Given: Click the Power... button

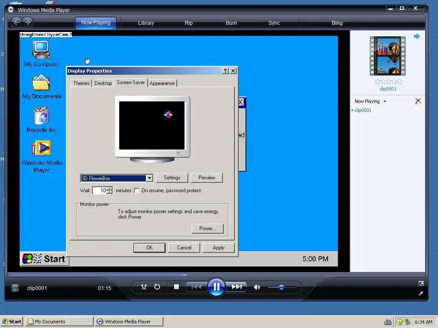Looking at the screenshot, I should pos(207,228).
